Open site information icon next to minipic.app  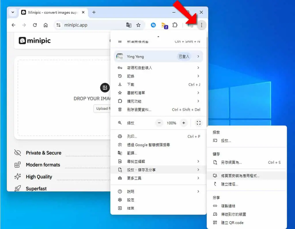pyautogui.click(x=58, y=25)
